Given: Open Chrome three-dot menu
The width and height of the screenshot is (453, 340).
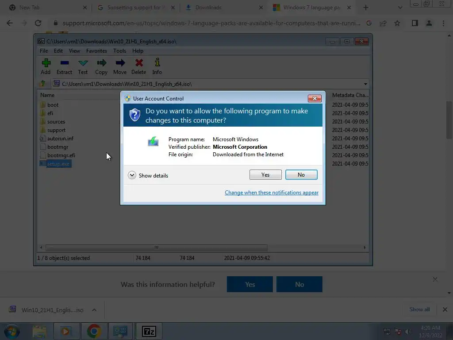Looking at the screenshot, I should 443,23.
